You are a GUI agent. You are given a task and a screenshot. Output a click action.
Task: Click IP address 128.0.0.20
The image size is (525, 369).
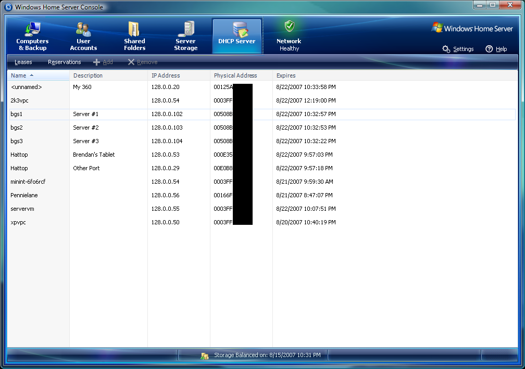tap(166, 87)
